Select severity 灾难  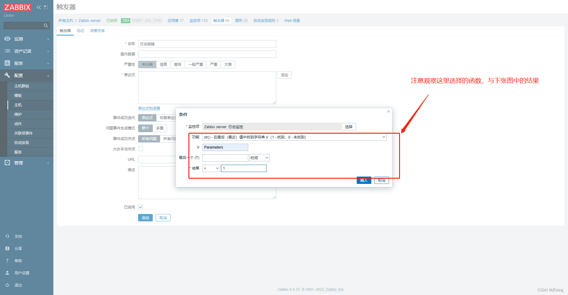click(x=228, y=65)
